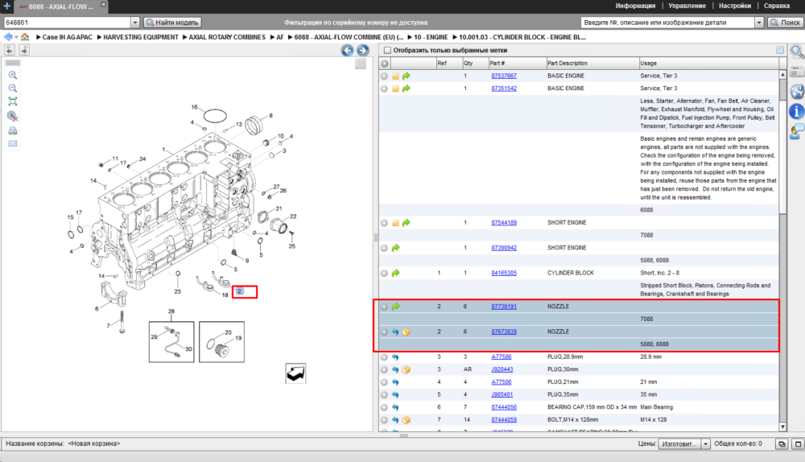This screenshot has width=805, height=462.
Task: Click the blue replace arrow for part A77586
Action: (395, 357)
